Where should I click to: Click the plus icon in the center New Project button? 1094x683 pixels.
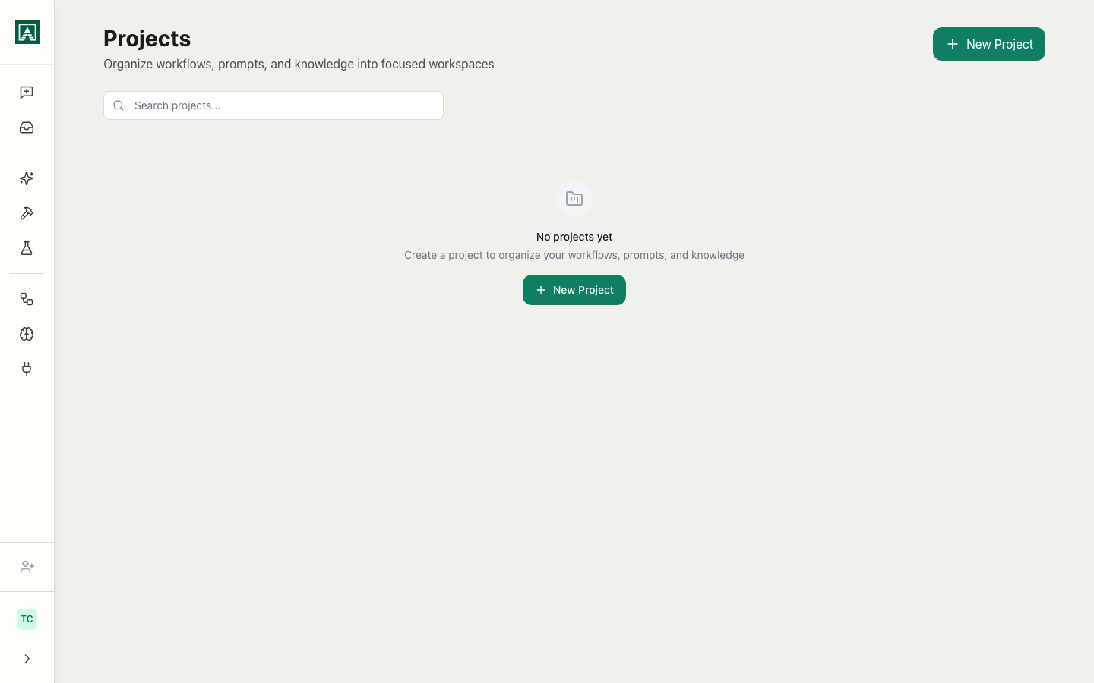(541, 290)
